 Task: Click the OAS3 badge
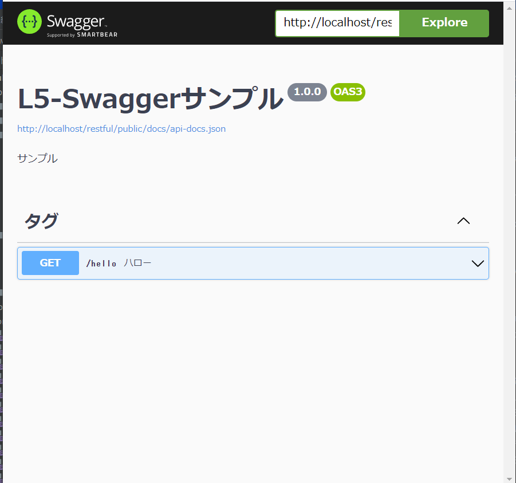coord(348,92)
